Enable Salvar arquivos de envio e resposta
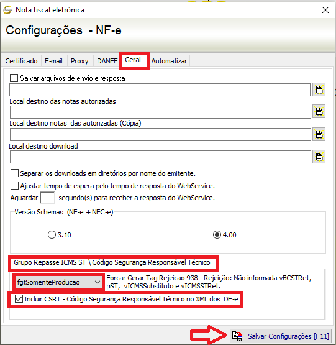The image size is (336, 345). click(14, 78)
